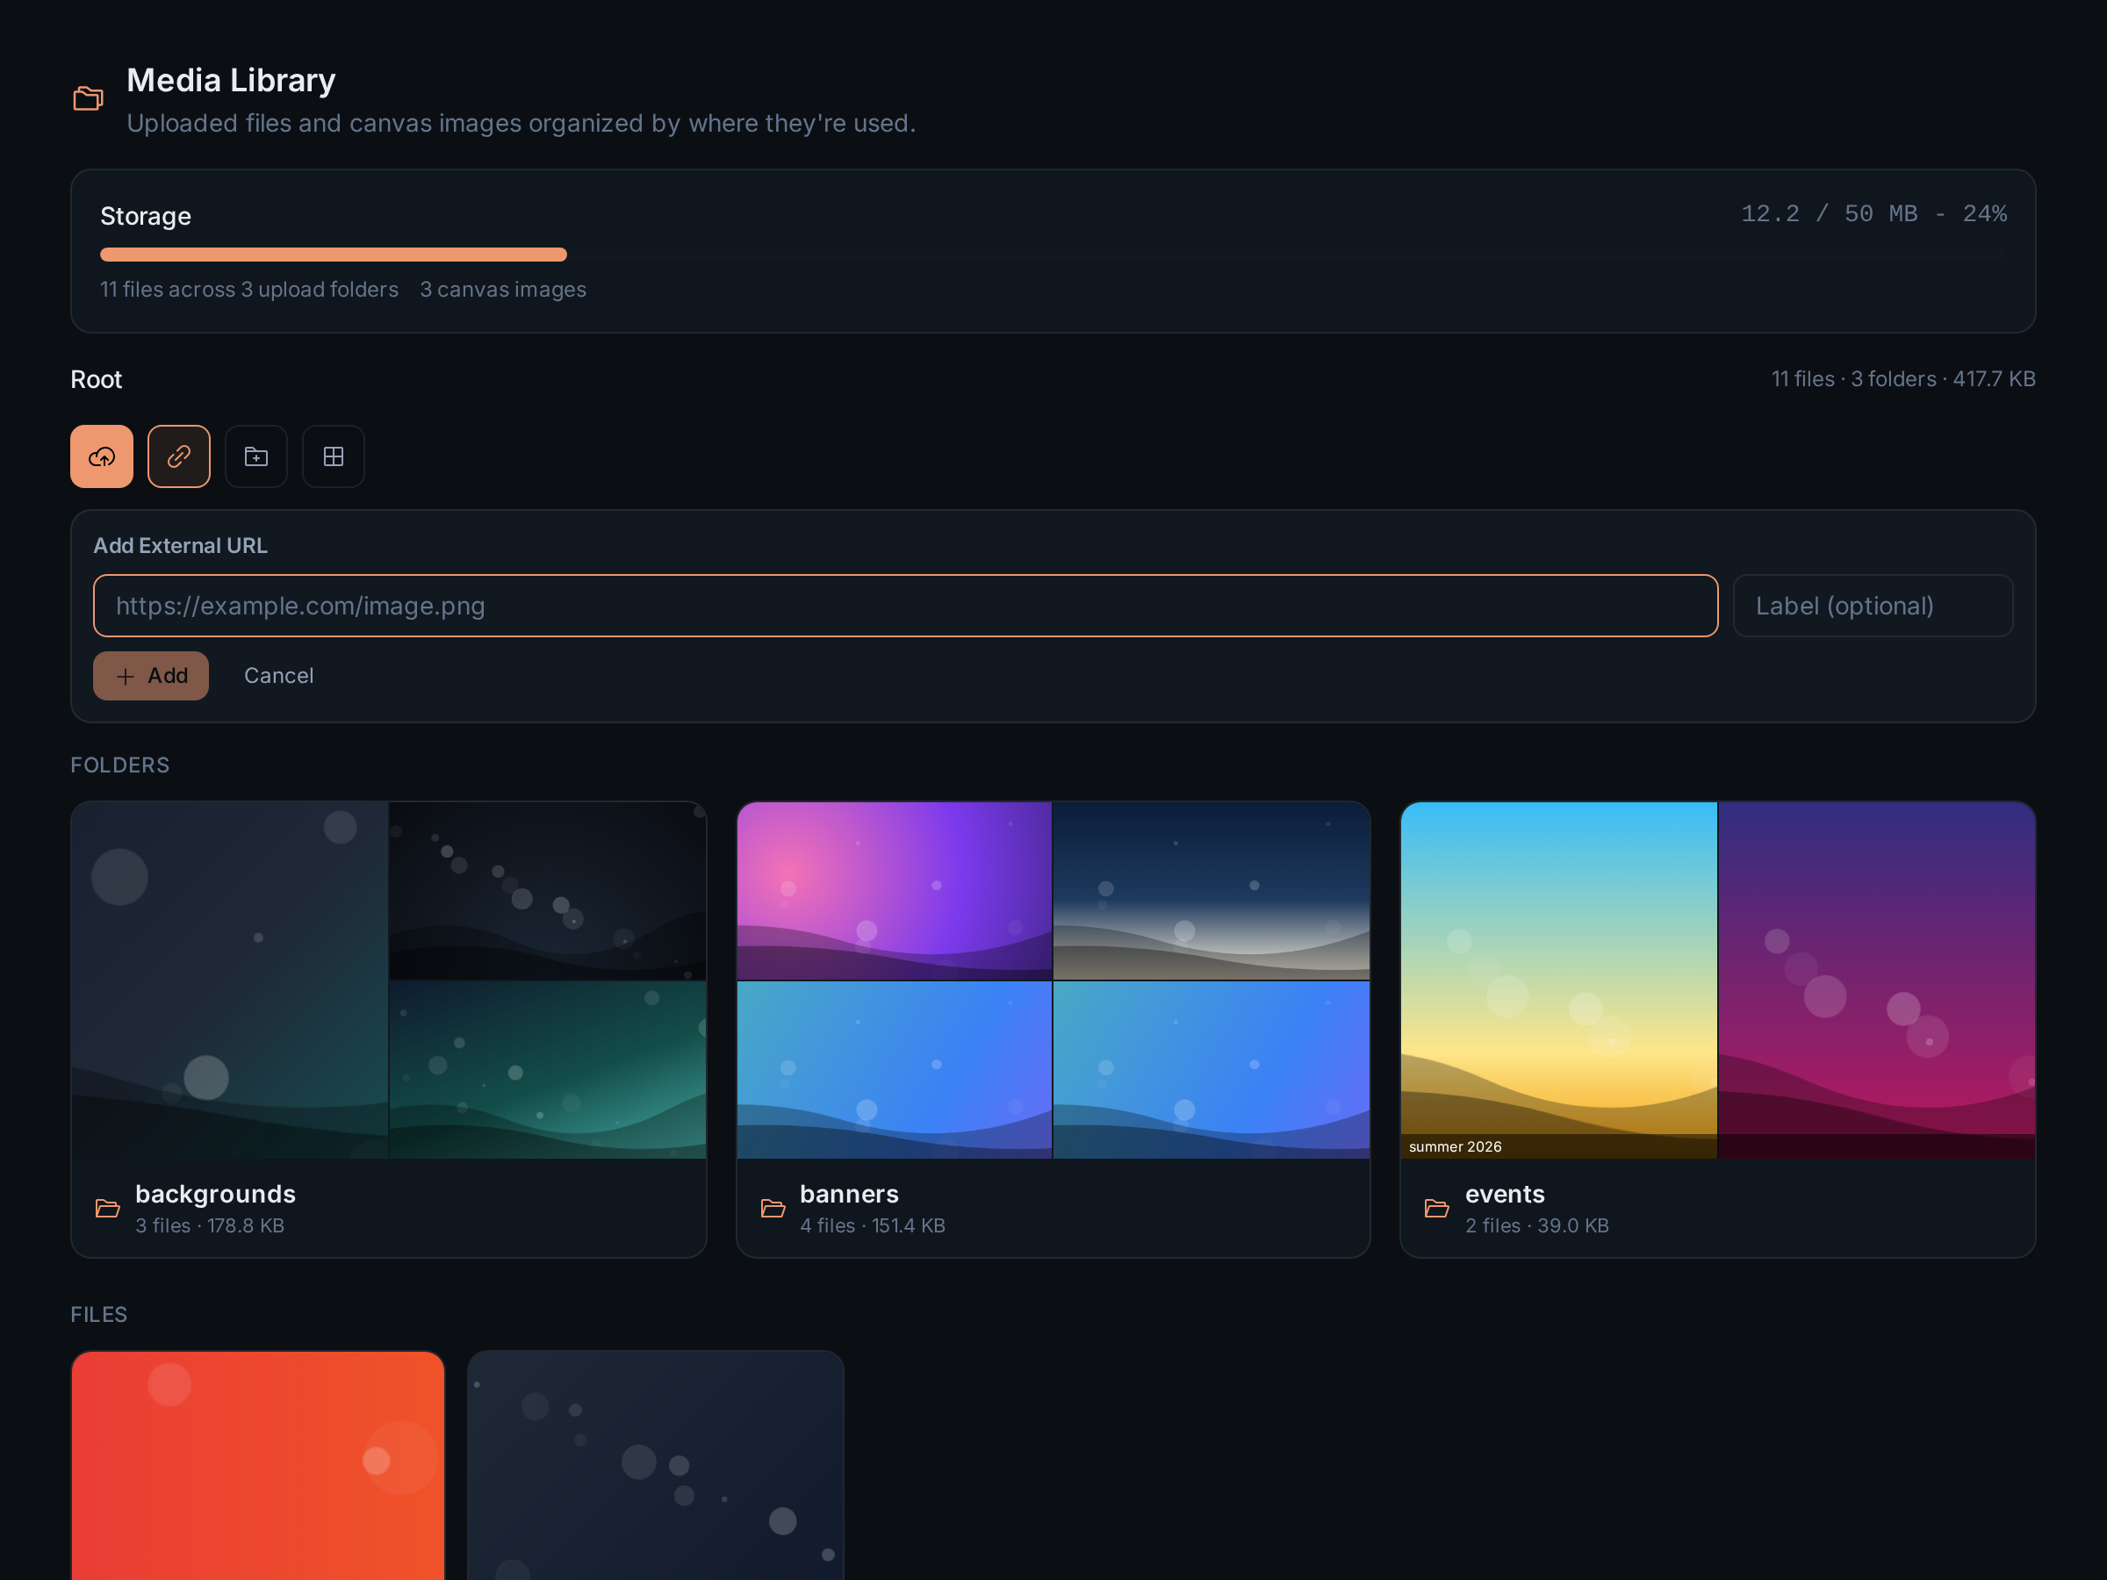Click the Media Library folder icon
This screenshot has width=2107, height=1580.
tap(89, 98)
